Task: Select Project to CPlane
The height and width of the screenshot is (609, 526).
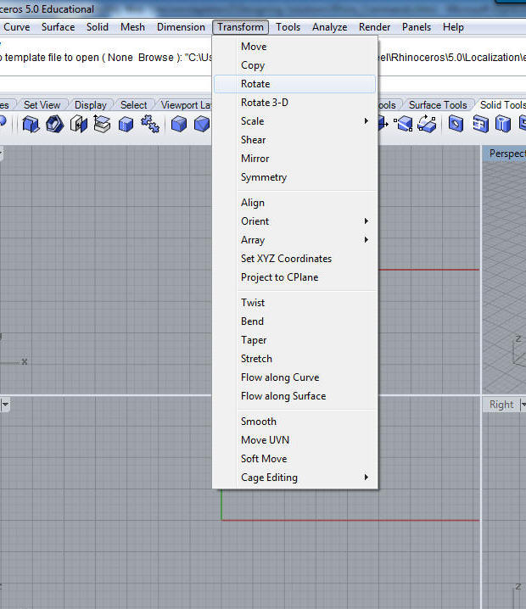Action: (279, 277)
